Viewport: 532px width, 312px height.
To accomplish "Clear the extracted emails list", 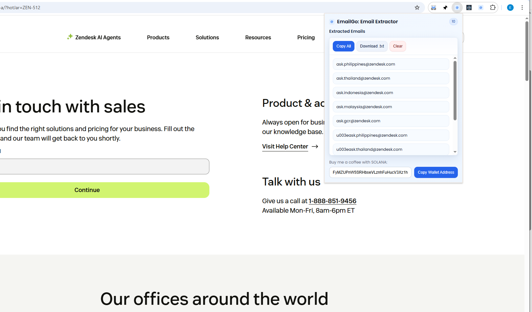I will [x=397, y=46].
